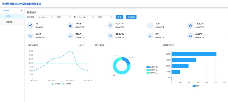This screenshot has width=228, height=102.
Task: Click the share-node icon beside value 35
Action: tap(30, 26)
